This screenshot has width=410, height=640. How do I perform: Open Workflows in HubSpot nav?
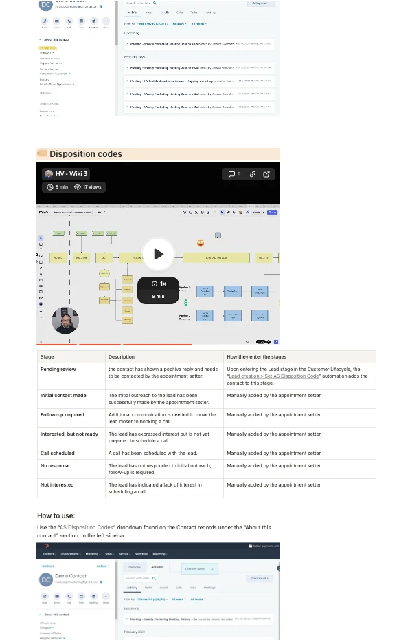click(x=141, y=554)
